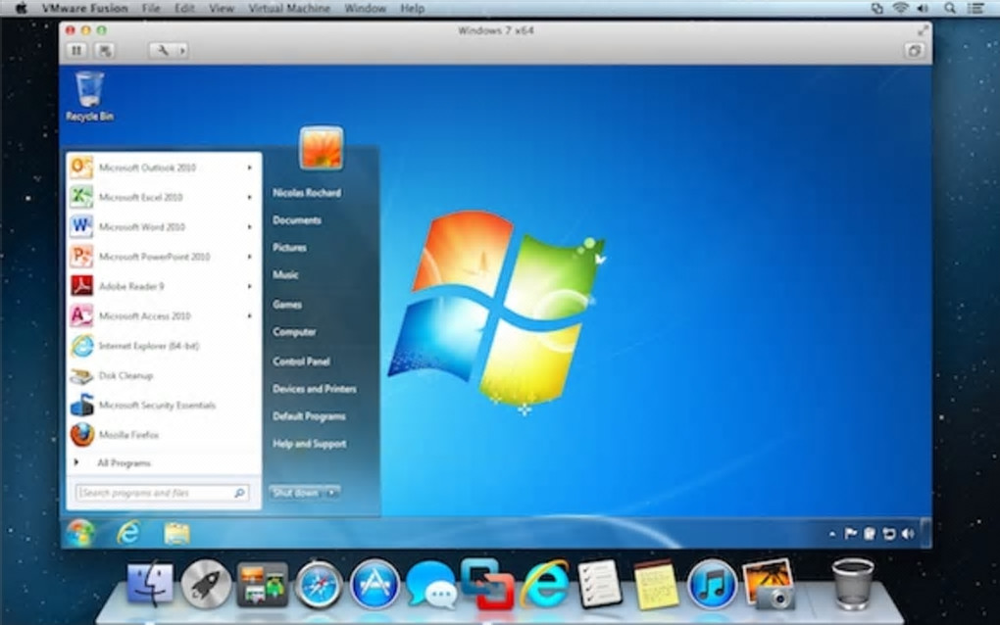Open the Trash in the Dock
The image size is (1000, 625).
click(853, 583)
